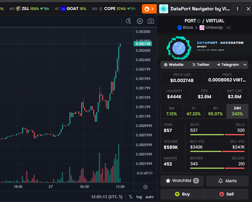This screenshot has height=202, width=252.
Task: Open the Twitter link
Action: click(201, 65)
